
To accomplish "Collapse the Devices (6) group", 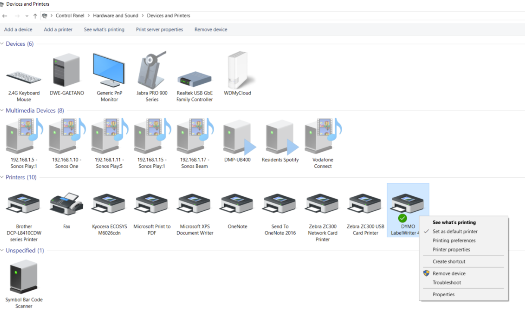I will 3,44.
